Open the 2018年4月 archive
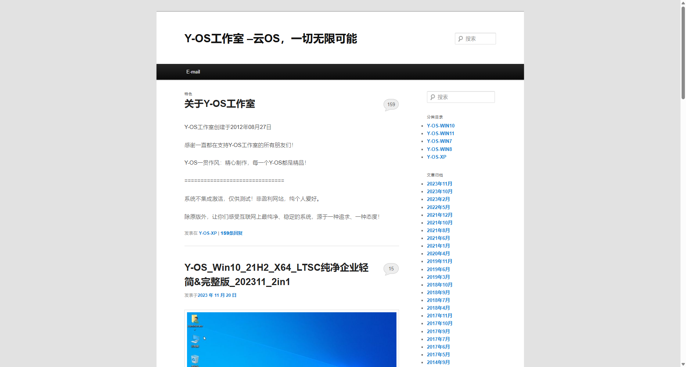The width and height of the screenshot is (686, 367). tap(438, 308)
